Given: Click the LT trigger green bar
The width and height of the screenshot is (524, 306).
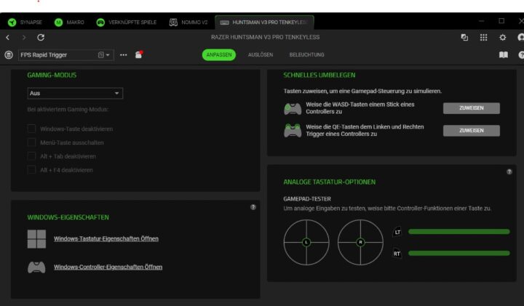Looking at the screenshot, I should [x=458, y=232].
